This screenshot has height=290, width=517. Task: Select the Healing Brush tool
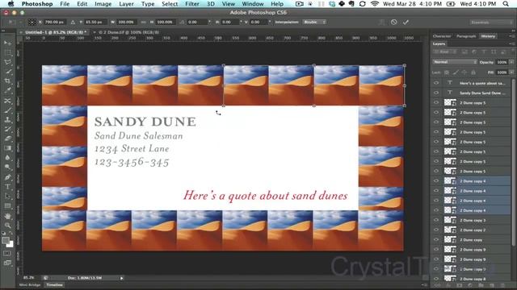click(x=7, y=101)
